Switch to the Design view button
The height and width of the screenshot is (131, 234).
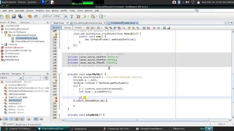67,28
